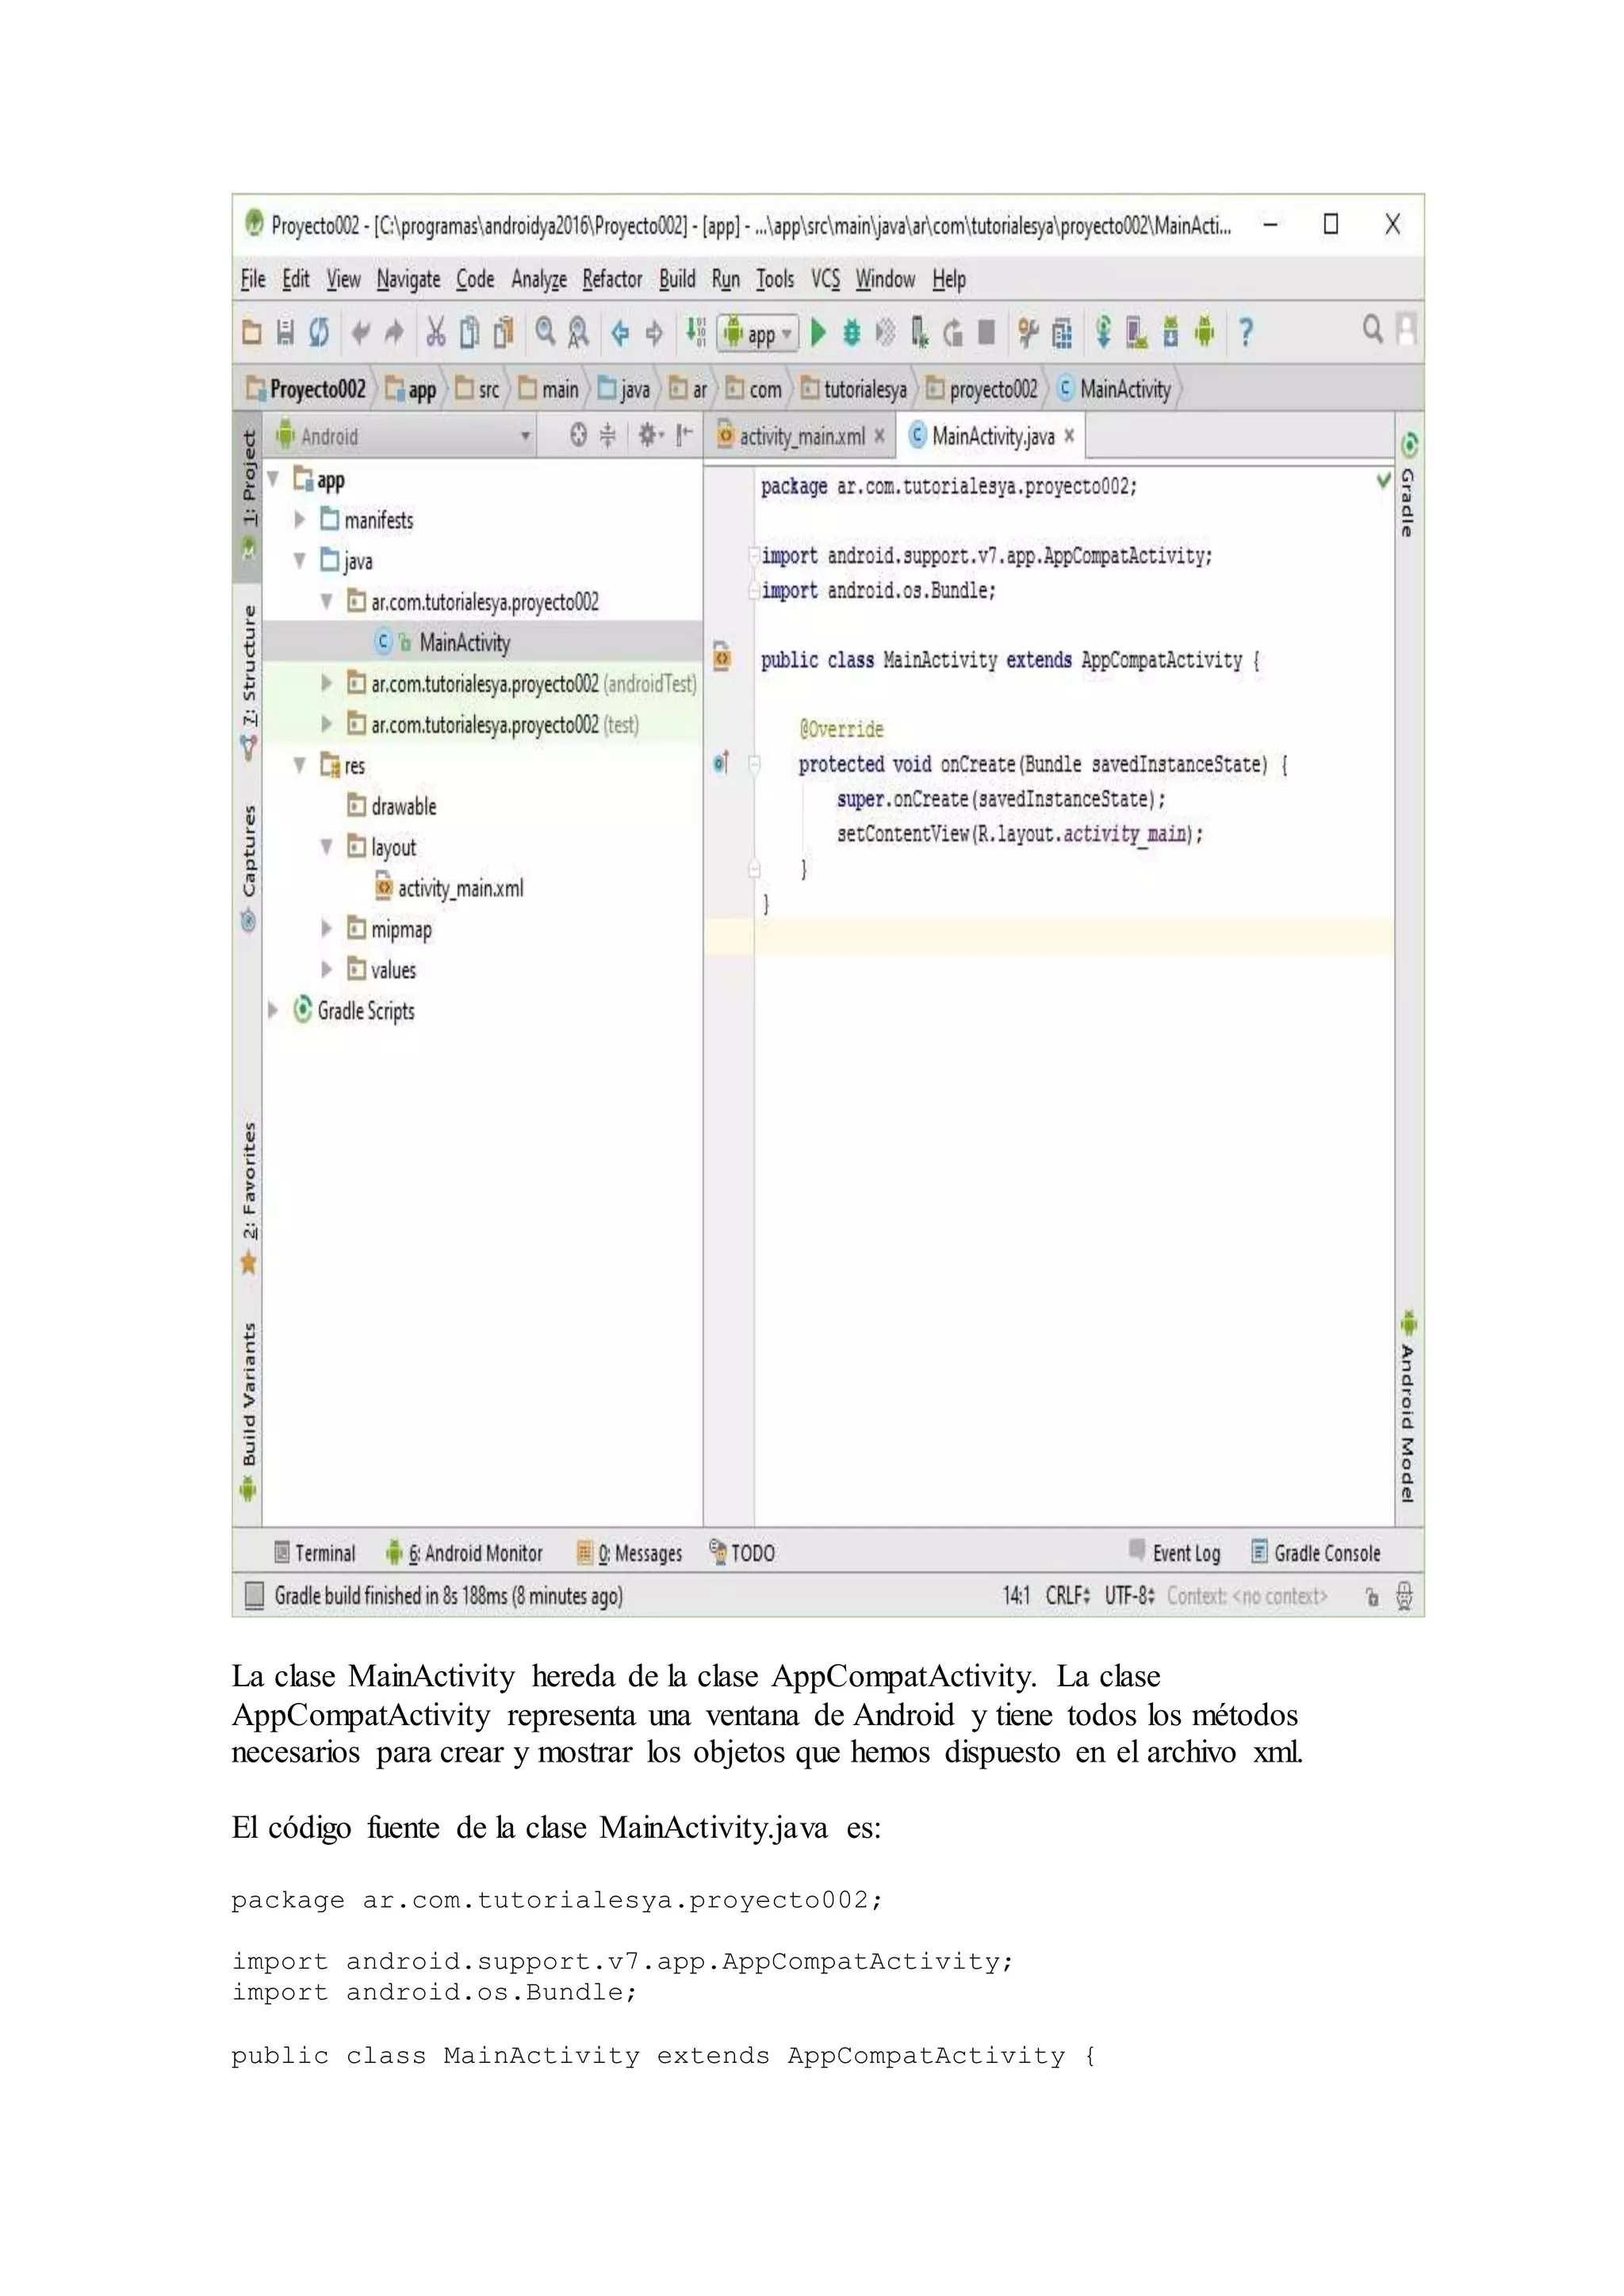Open the Android Device Monitor icon
Viewport: 1624px width, 2296px height.
(x=1205, y=332)
